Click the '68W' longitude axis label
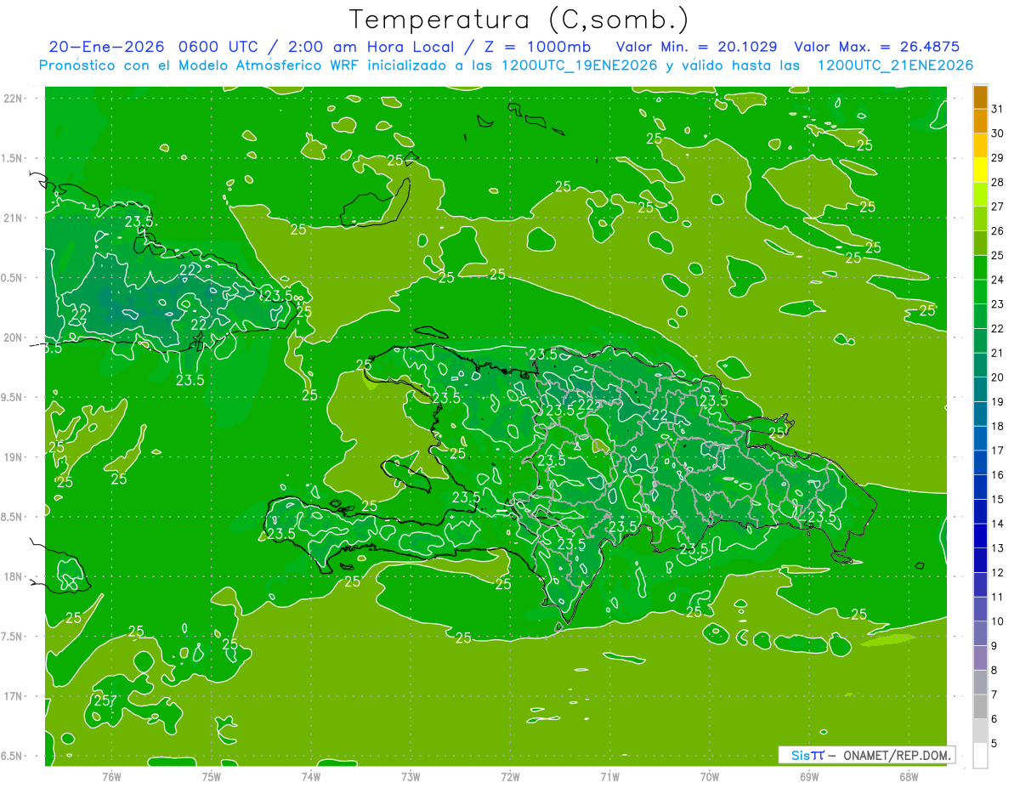1020x788 pixels. coord(909,777)
